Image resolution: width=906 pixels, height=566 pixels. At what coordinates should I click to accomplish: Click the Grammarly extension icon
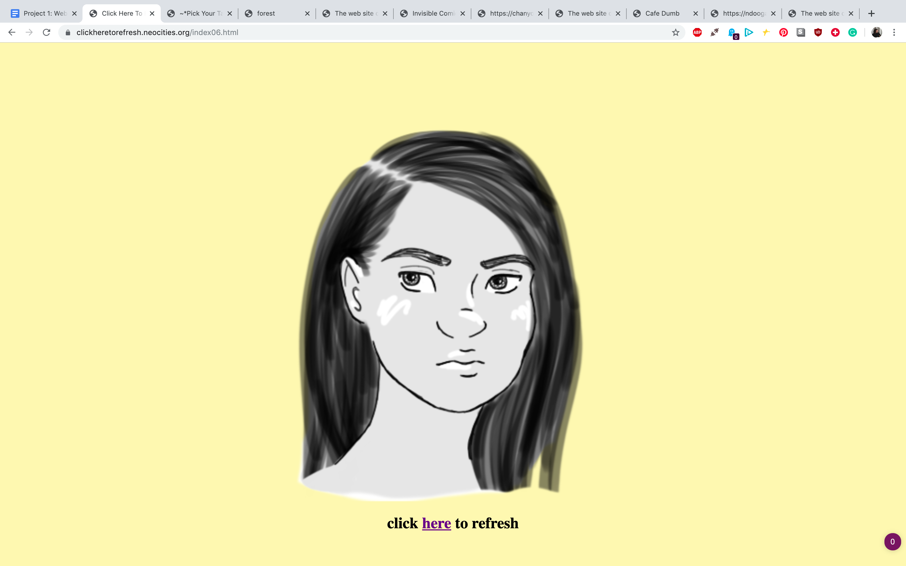pos(852,33)
